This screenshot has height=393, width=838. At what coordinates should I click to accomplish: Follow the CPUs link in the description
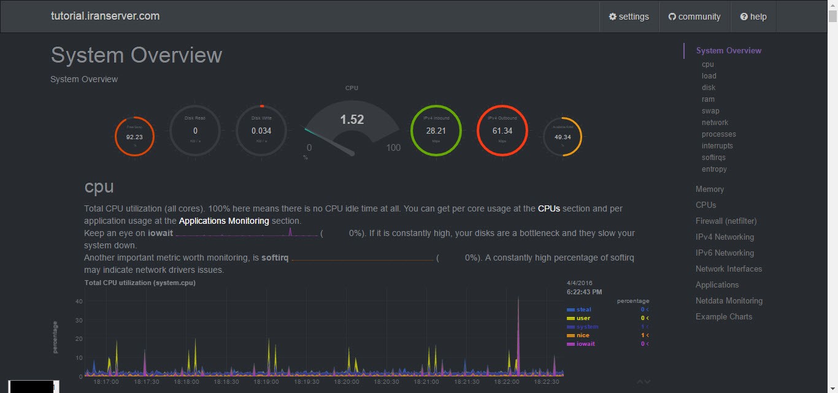point(548,208)
